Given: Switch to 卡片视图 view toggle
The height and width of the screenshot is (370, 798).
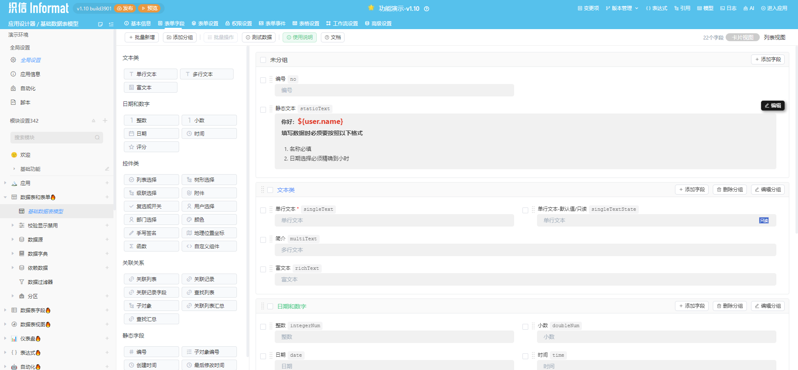Looking at the screenshot, I should (x=743, y=37).
